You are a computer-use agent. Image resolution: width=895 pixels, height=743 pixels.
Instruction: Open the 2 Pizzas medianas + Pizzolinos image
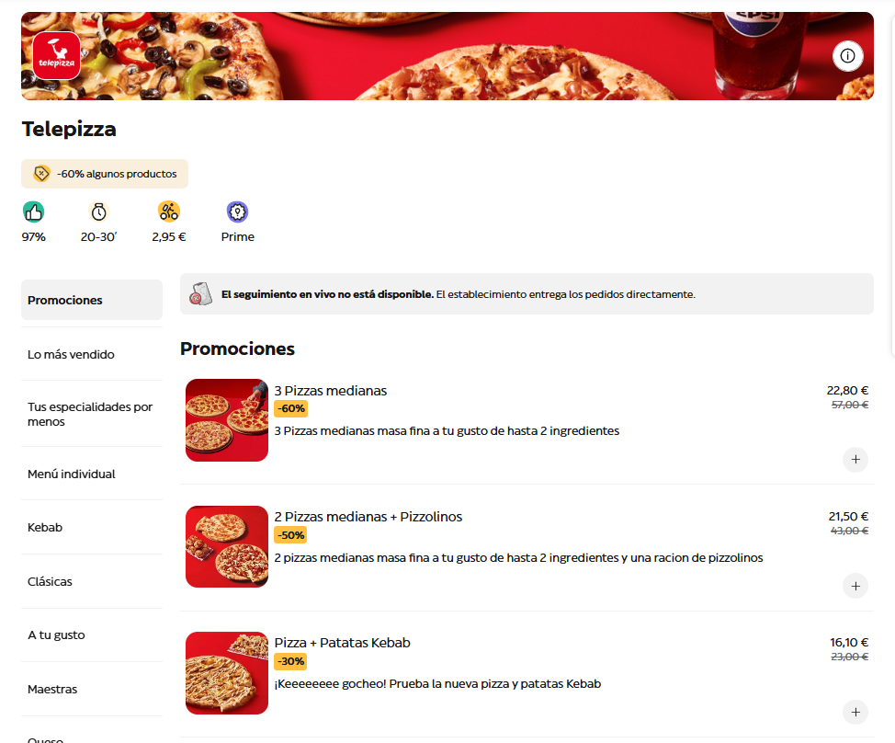227,546
